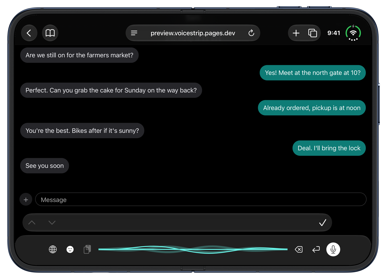Image resolution: width=386 pixels, height=280 pixels.
Task: Open the page menu lines icon in address bar
Action: tap(134, 33)
